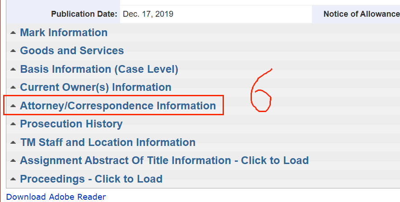Click the arrow beside Mark Information
The width and height of the screenshot is (400, 202).
[x=13, y=33]
